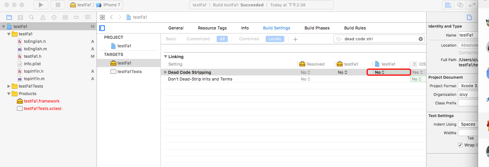Open topinYin.m file
Screen dimensions: 489x167
click(34, 79)
